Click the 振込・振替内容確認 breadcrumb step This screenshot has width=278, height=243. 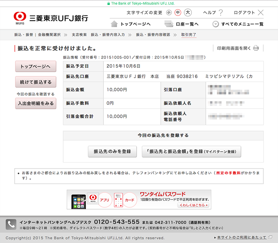point(153,35)
